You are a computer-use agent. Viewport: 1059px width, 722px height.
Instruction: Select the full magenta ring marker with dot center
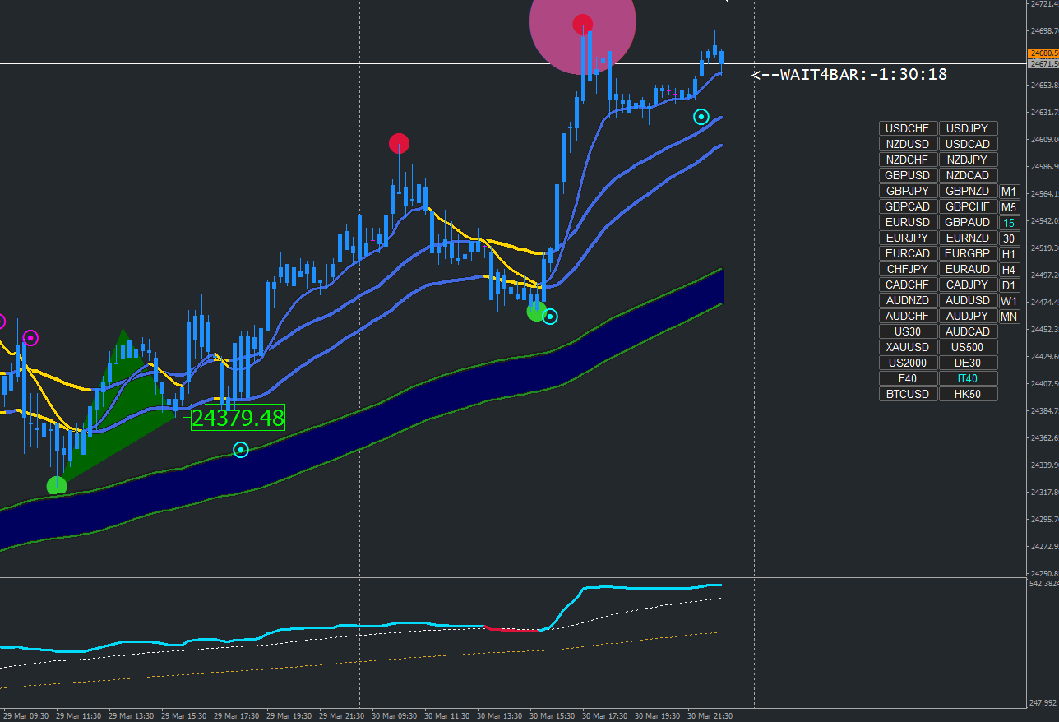30,338
